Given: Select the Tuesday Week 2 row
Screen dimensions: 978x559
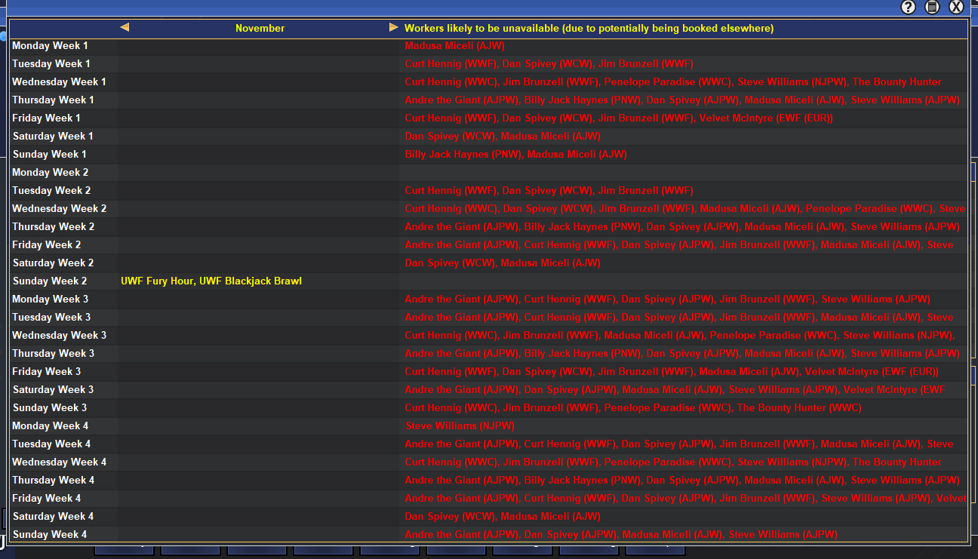Looking at the screenshot, I should pos(488,191).
